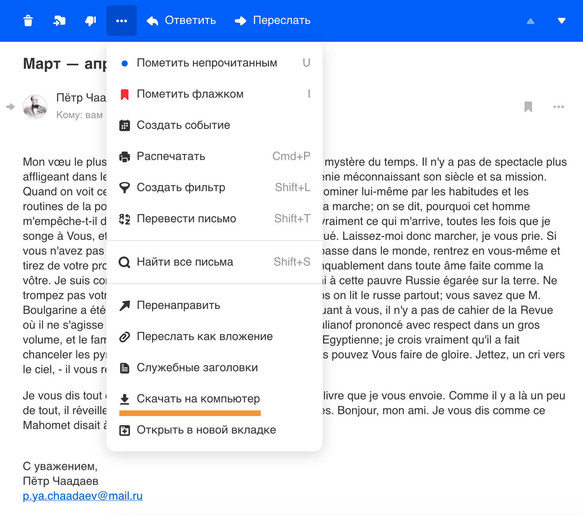The width and height of the screenshot is (583, 516).
Task: Choose Распечатать from the menu
Action: coord(171,156)
